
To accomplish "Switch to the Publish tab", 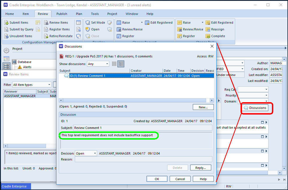I will click(x=62, y=14).
